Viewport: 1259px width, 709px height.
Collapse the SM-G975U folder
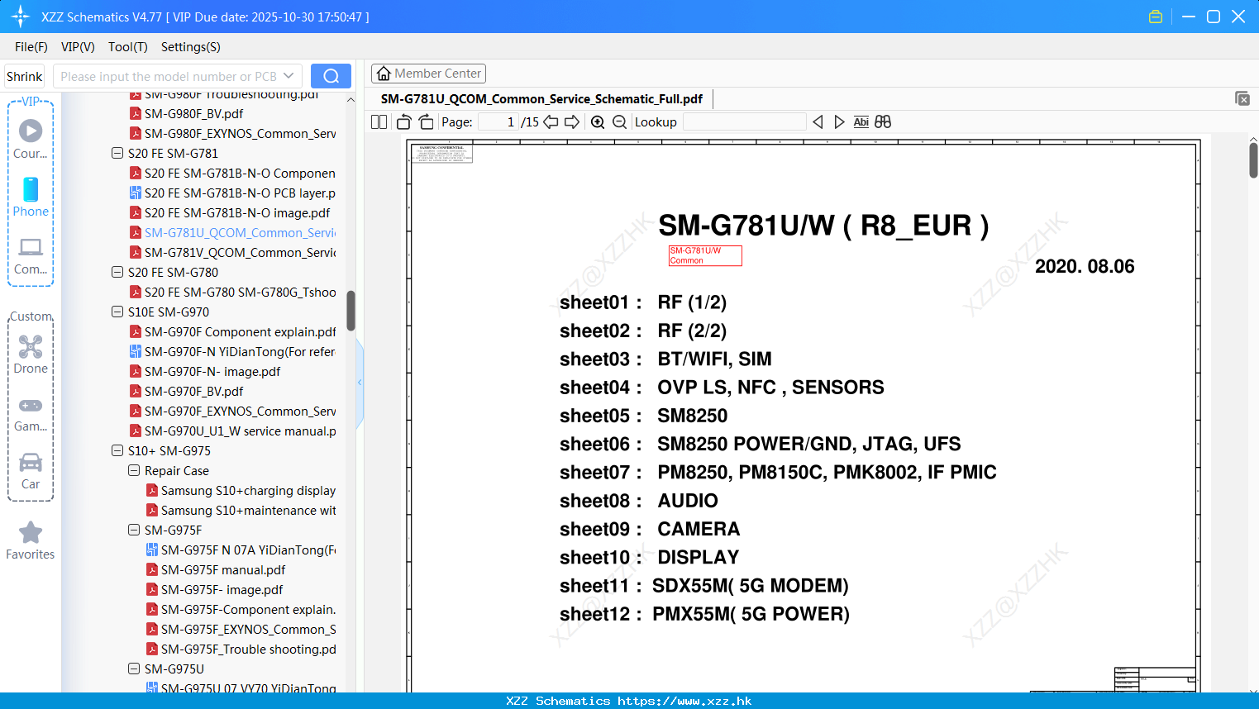(134, 669)
